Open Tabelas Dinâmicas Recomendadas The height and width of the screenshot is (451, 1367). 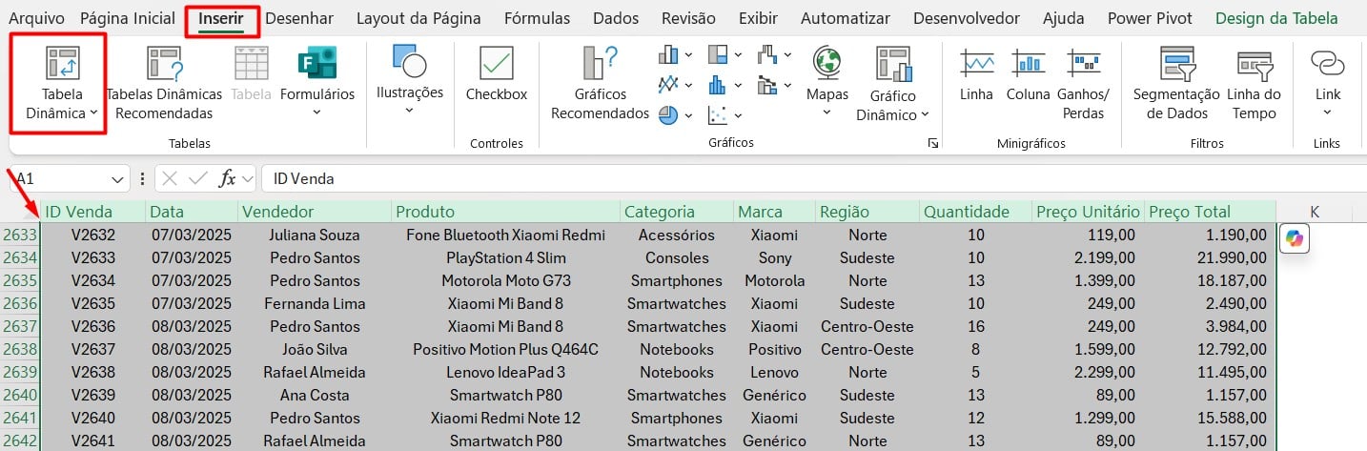pos(164,84)
